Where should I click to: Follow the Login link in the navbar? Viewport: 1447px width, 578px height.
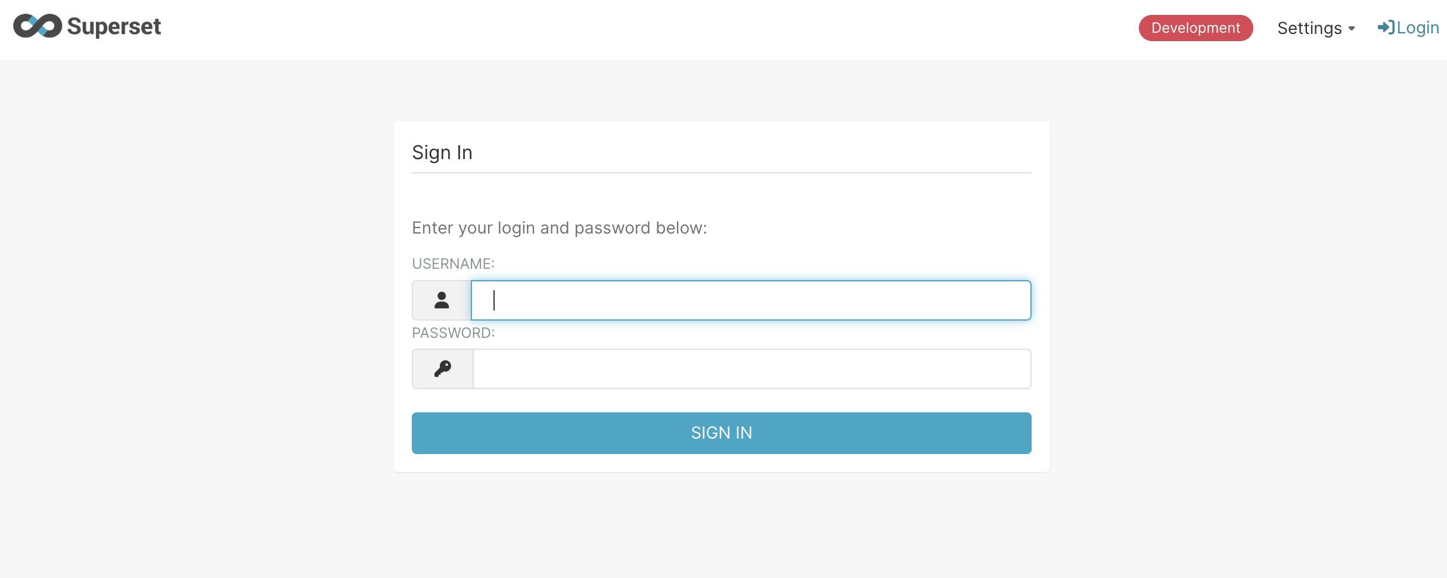coord(1417,27)
